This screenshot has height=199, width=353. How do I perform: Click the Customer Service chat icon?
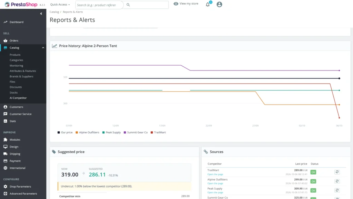6,114
